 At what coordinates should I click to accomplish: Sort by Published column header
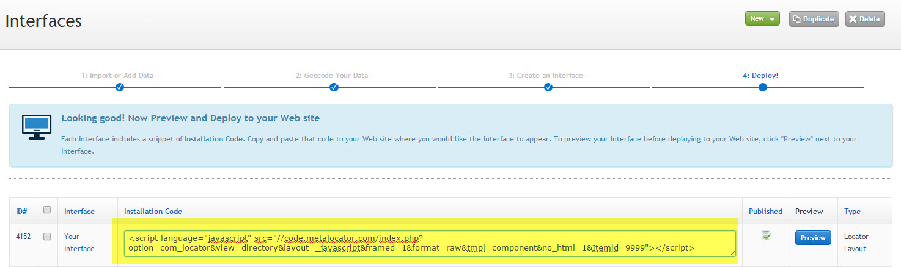(x=765, y=212)
